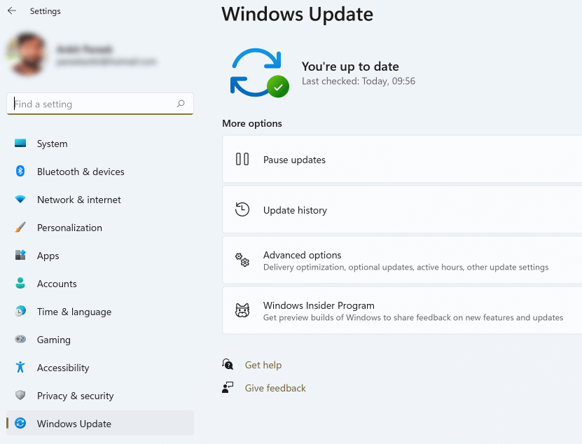Image resolution: width=582 pixels, height=444 pixels.
Task: Open Privacy & security via its shield icon
Action: [20, 396]
